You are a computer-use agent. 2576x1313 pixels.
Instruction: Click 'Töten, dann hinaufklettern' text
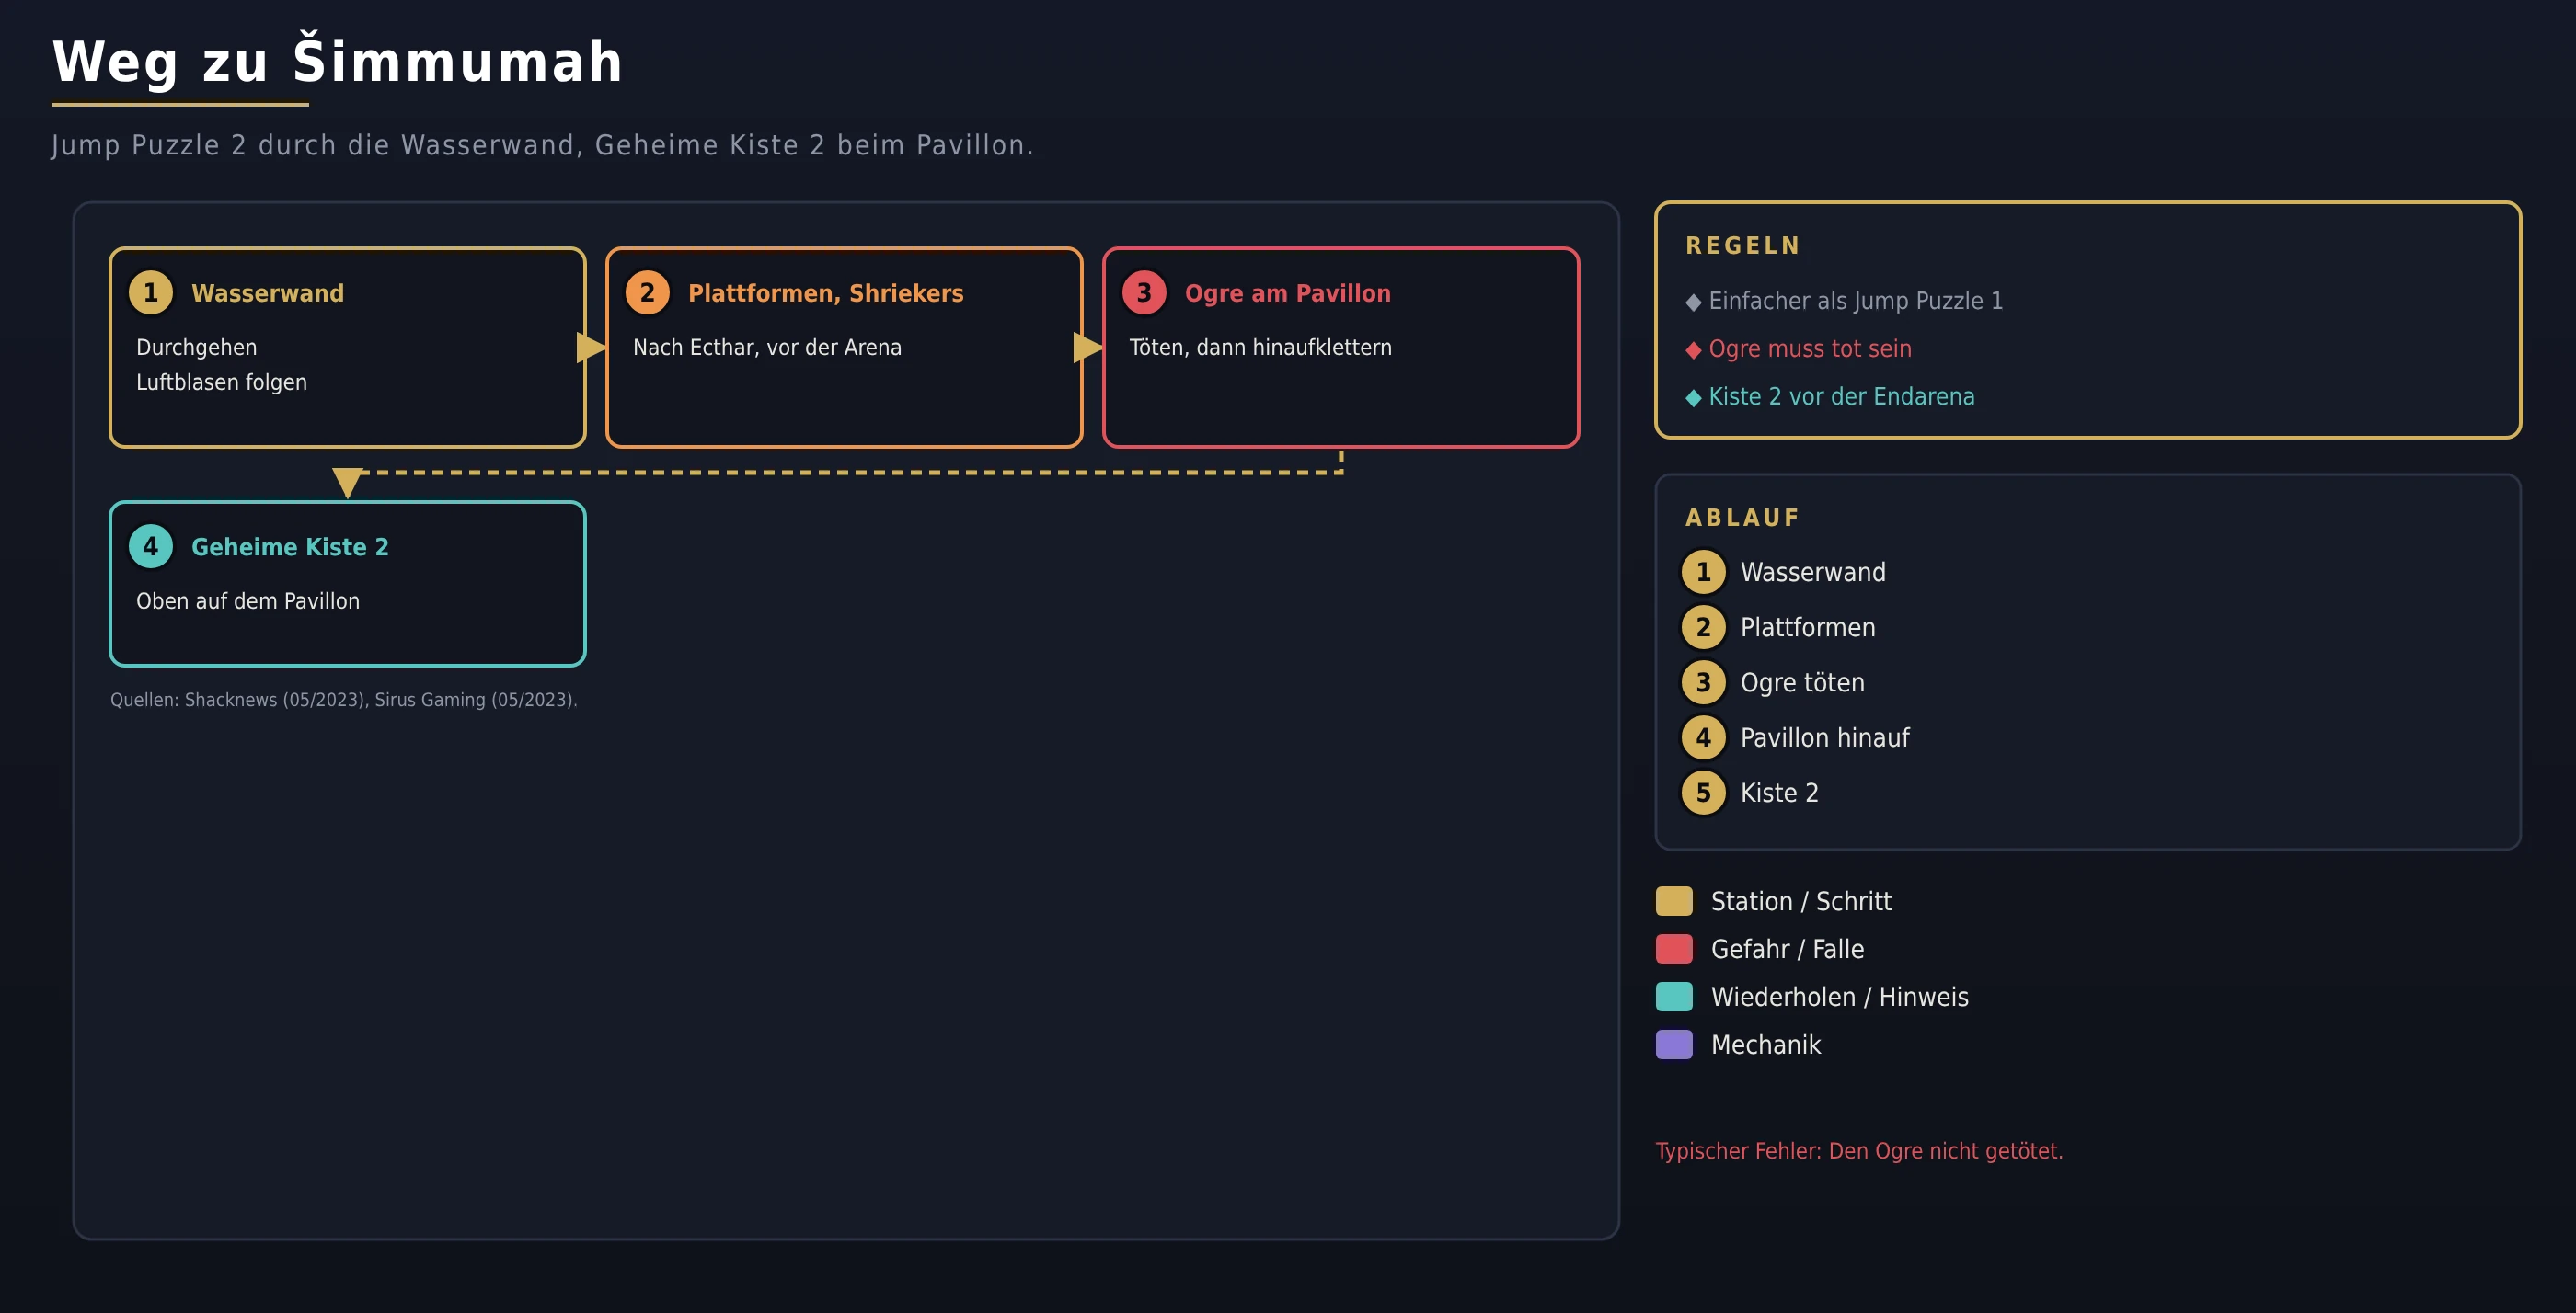(x=1260, y=348)
